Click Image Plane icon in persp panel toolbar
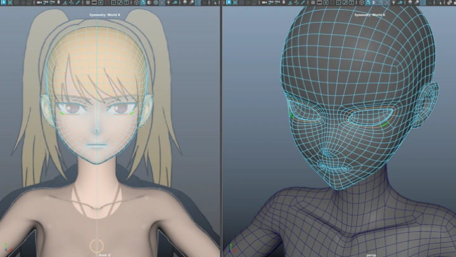This screenshot has width=456, height=257. pos(291,3)
